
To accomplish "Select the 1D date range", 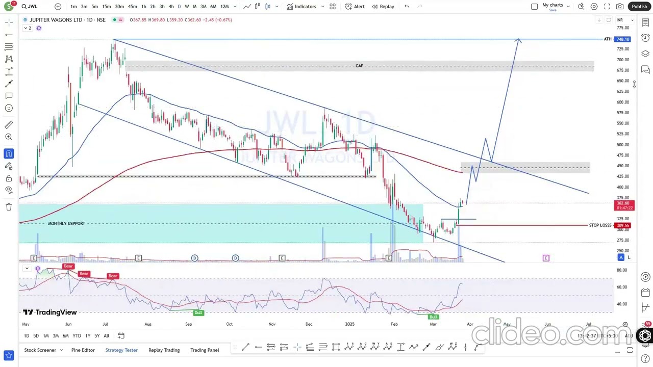I will click(x=27, y=336).
